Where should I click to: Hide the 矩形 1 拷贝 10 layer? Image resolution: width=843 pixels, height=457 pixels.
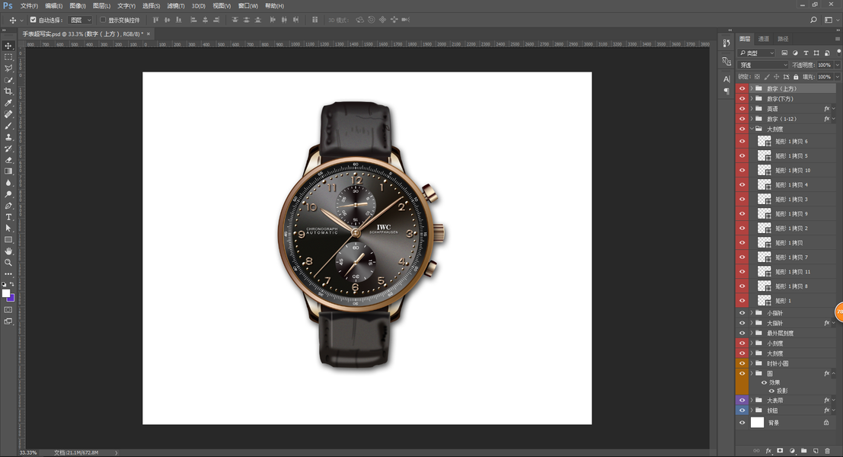(742, 170)
